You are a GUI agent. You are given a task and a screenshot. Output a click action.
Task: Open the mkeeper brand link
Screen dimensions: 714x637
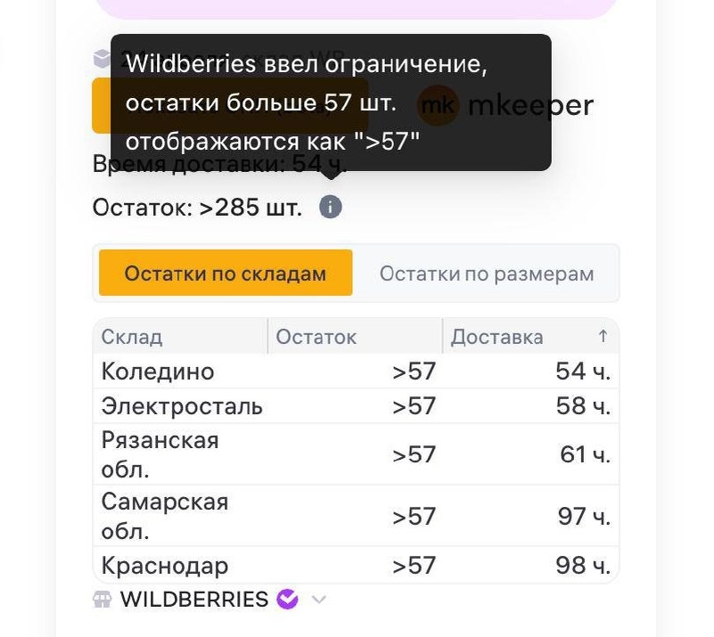530,105
